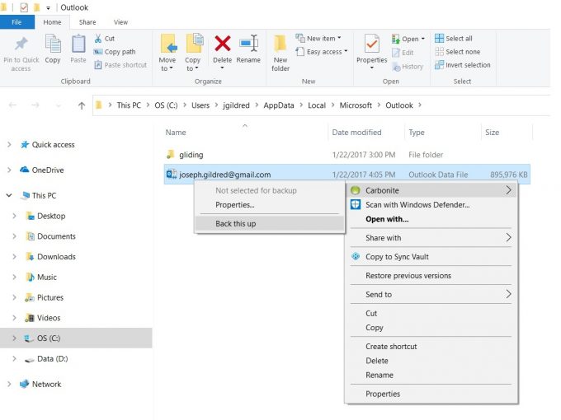Open the File tab
561x420 pixels.
[16, 22]
